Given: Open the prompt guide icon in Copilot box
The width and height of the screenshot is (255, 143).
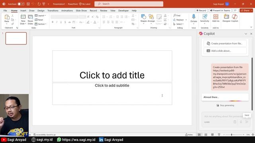Looking at the screenshot, I should [x=235, y=122].
